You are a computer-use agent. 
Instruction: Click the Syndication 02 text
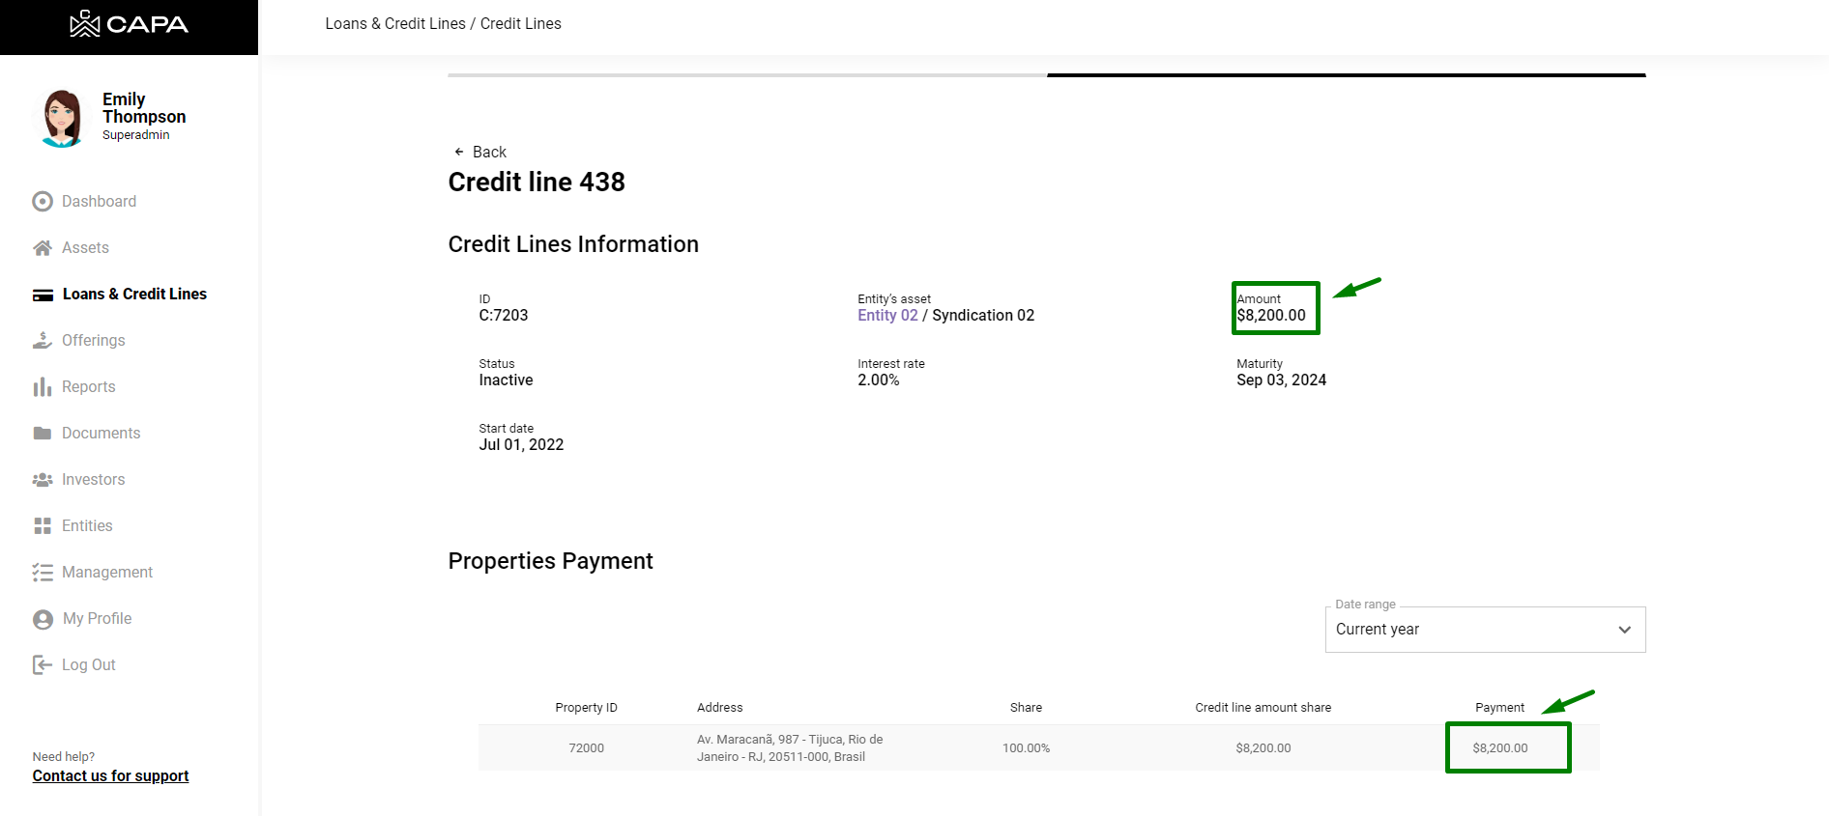pyautogui.click(x=983, y=315)
